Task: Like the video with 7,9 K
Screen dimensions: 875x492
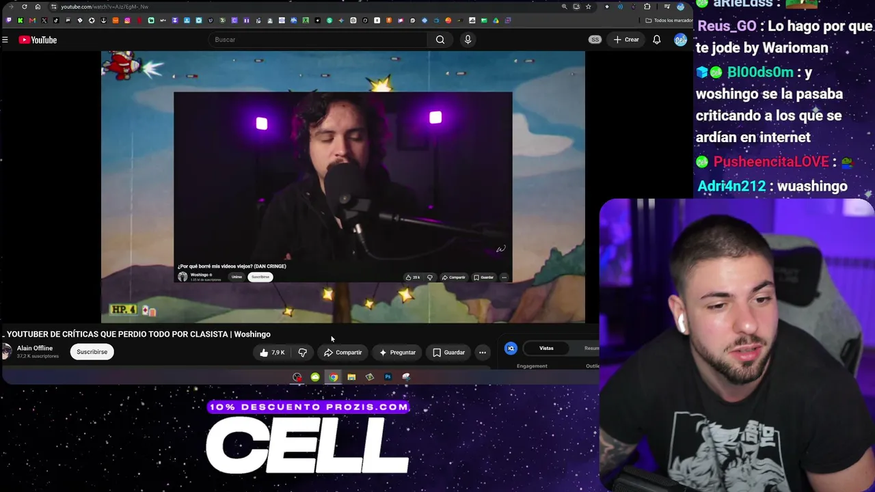Action: 272,353
